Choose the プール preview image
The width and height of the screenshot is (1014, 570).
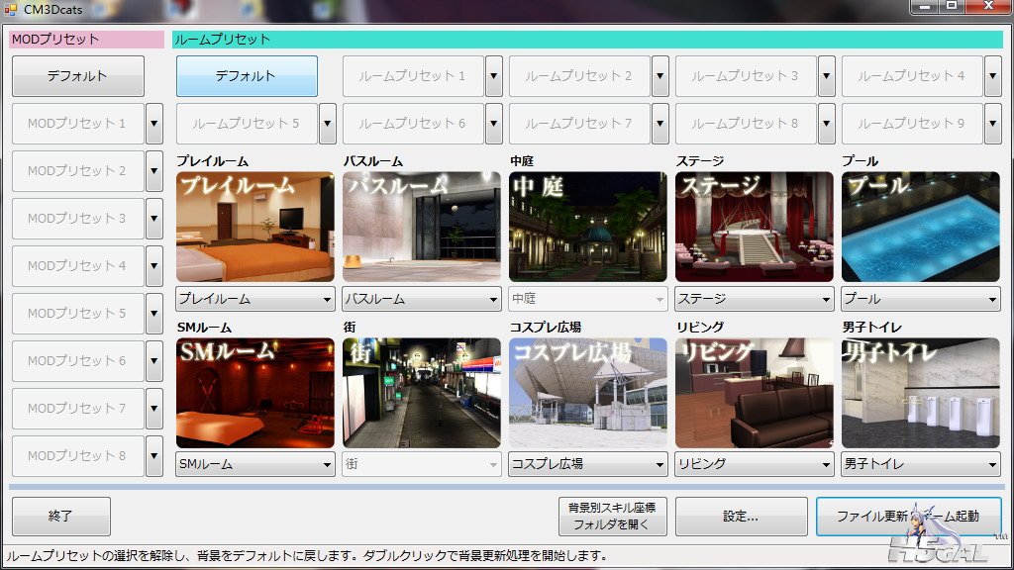921,227
